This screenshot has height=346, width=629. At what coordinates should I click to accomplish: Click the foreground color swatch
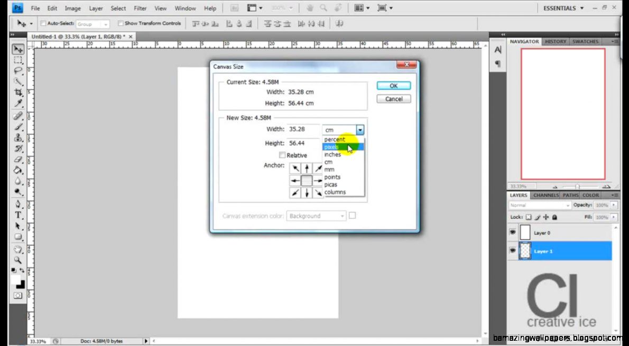[15, 279]
